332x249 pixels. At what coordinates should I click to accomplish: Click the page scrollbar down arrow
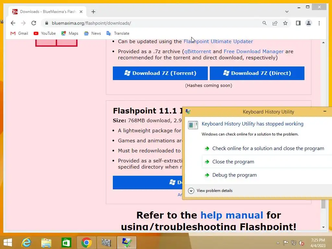(323, 227)
